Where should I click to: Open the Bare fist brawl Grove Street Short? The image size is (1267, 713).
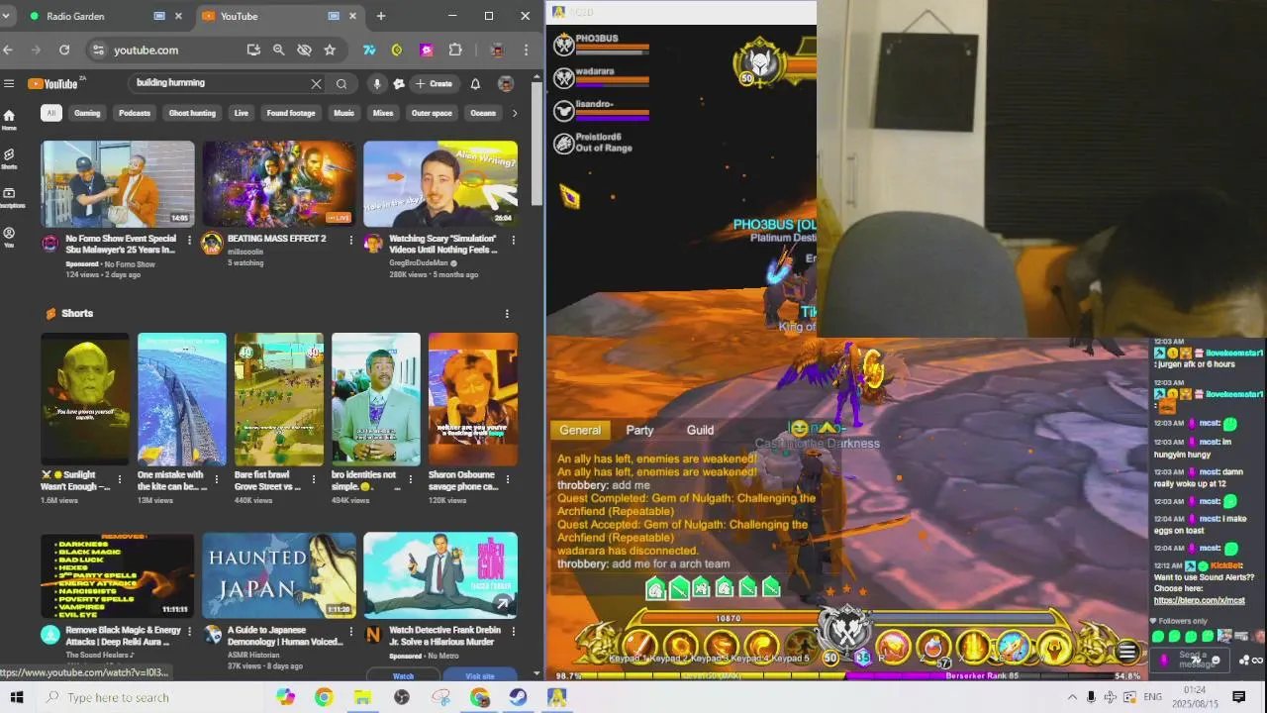point(279,399)
